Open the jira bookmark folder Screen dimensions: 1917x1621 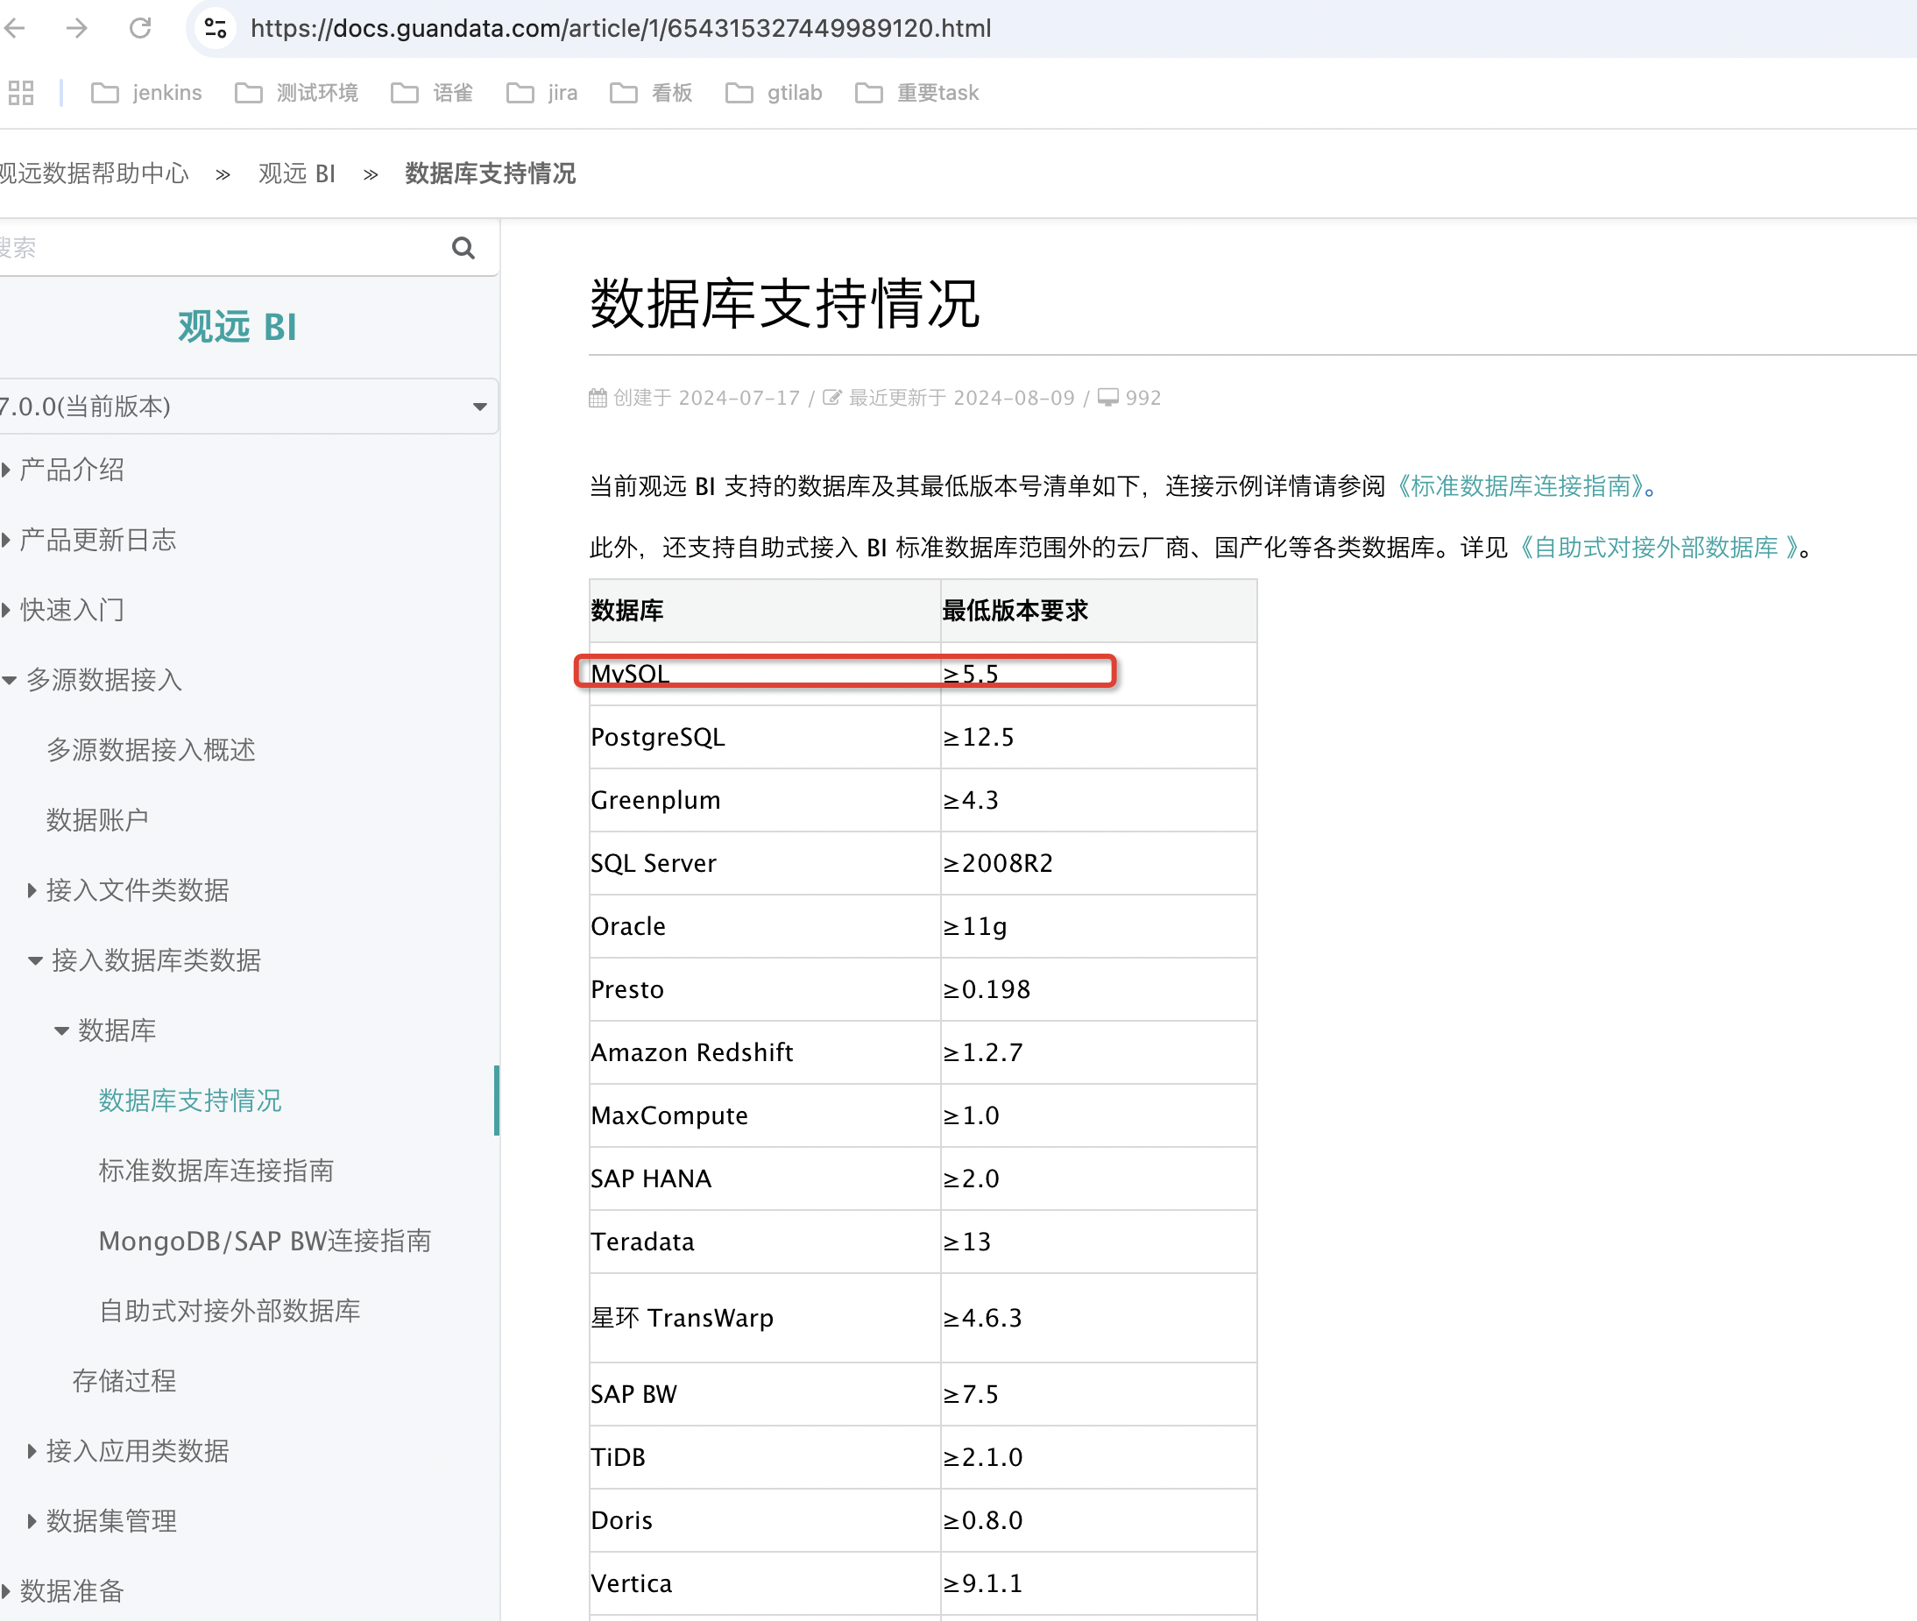click(x=542, y=93)
